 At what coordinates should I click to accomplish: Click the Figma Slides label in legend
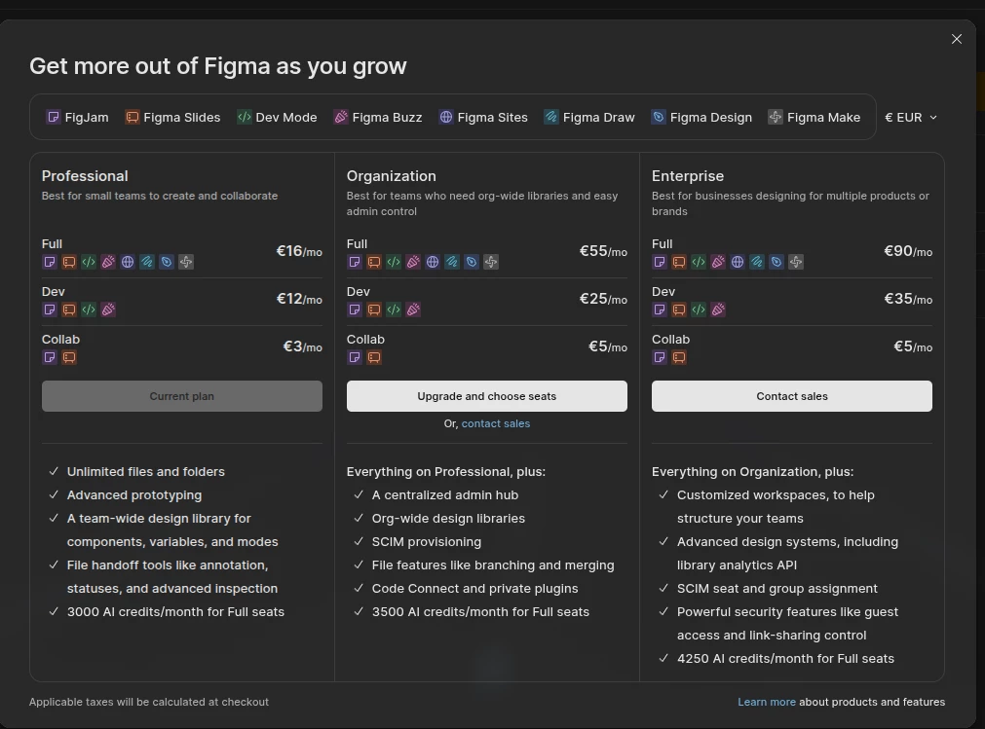coord(181,118)
